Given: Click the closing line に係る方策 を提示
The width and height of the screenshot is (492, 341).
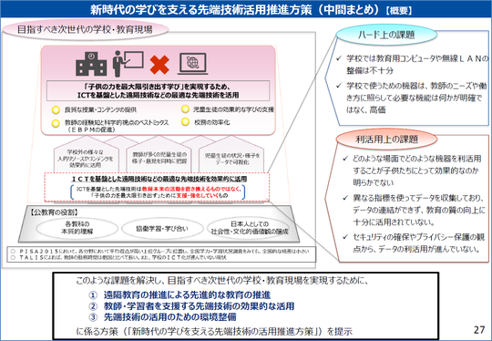Looking at the screenshot, I should click(214, 331).
